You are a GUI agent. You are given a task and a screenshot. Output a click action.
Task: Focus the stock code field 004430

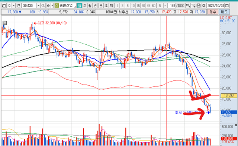(29, 6)
